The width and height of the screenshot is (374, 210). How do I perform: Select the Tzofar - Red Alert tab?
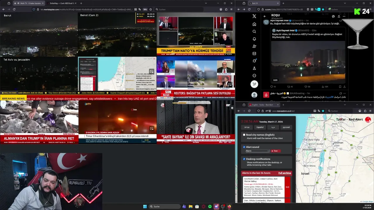point(264,105)
